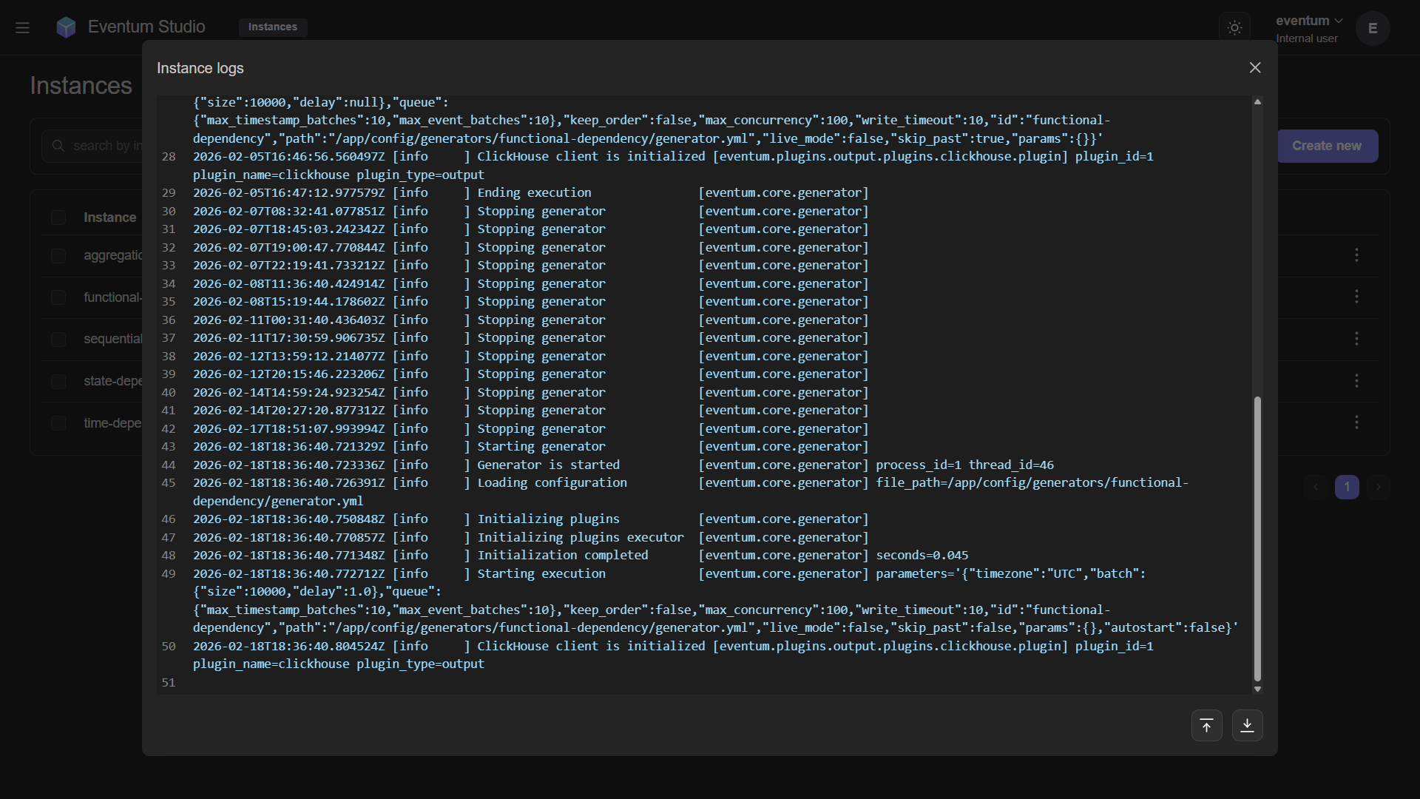Check the functional-dependency instance checkbox
Image resolution: width=1420 pixels, height=799 pixels.
[58, 297]
